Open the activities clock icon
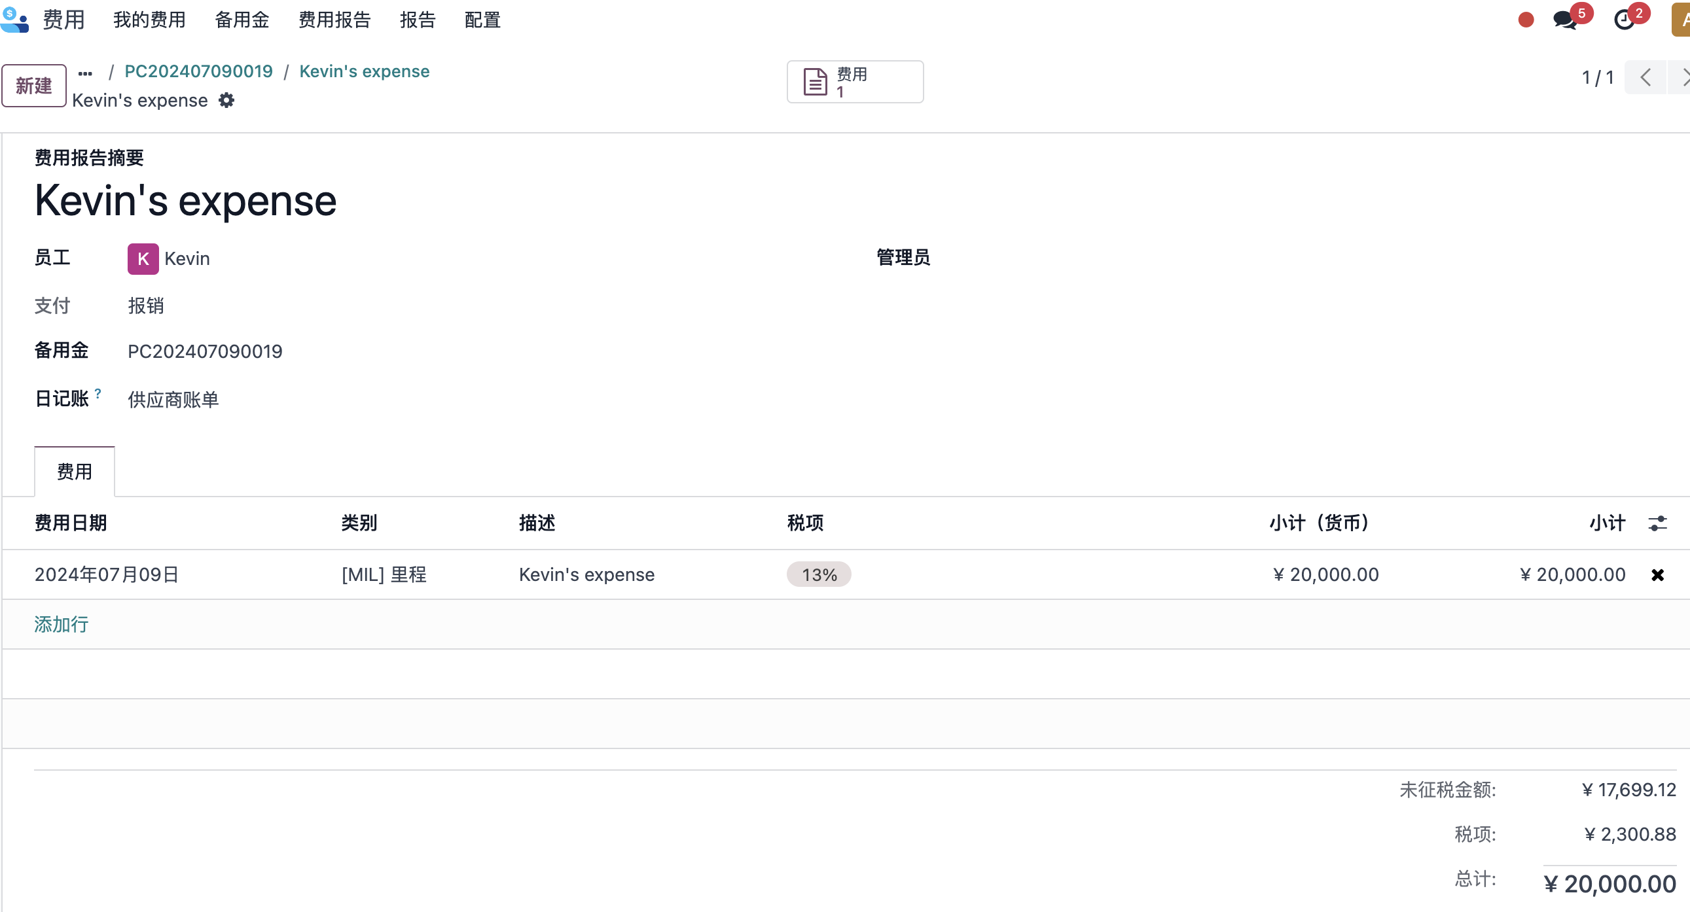The height and width of the screenshot is (912, 1690). [1625, 20]
